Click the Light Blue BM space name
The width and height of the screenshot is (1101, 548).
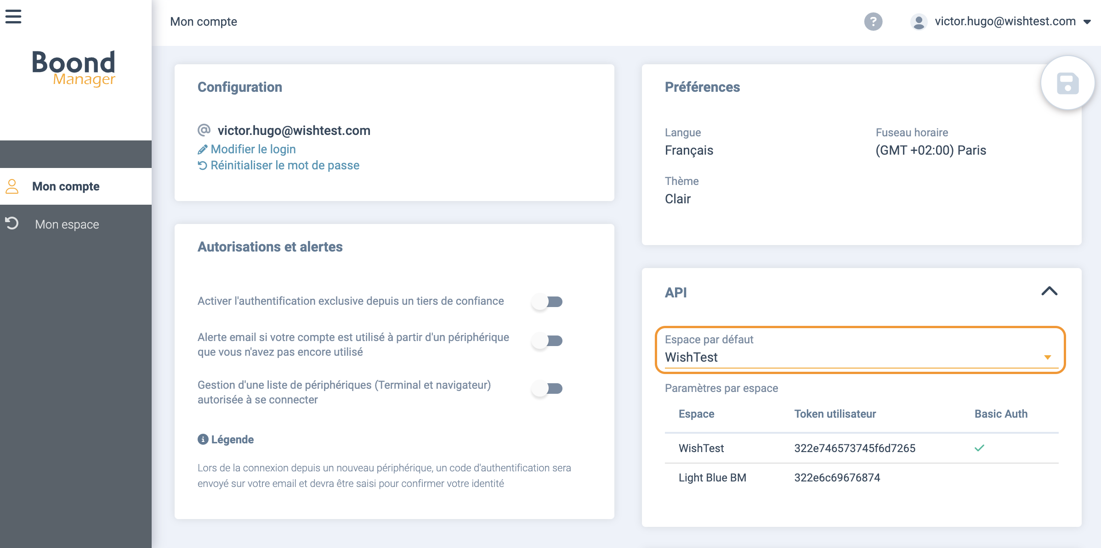click(712, 477)
